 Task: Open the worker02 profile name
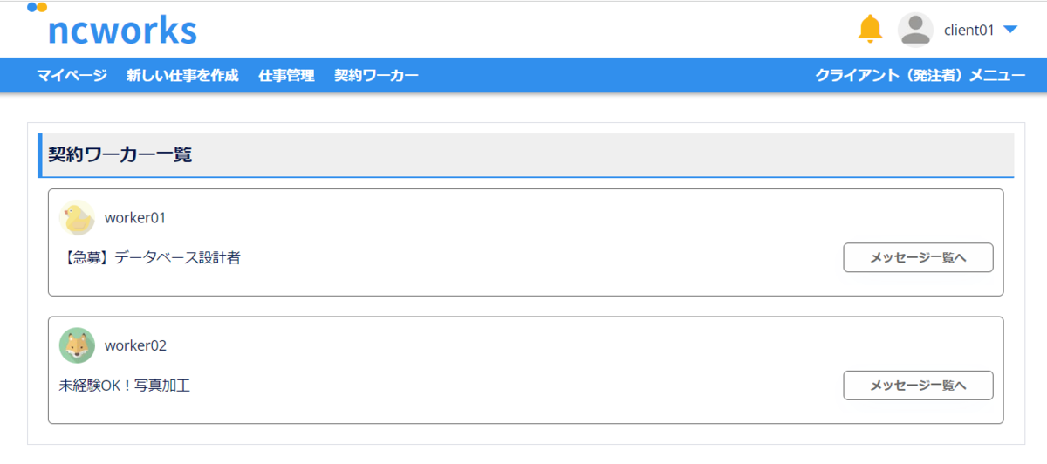(x=135, y=345)
